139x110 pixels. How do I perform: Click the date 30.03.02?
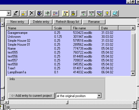pyautogui.click(x=107, y=37)
